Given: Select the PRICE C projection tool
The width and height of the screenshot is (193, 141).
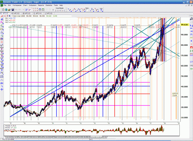Looking at the screenshot, I should tap(2, 52).
